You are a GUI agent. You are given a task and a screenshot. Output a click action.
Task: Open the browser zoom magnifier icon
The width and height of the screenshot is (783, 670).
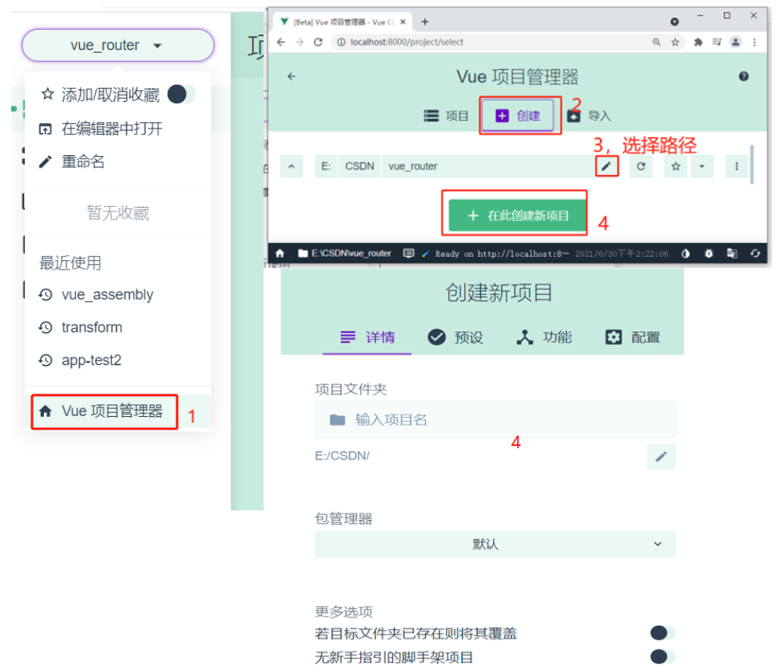click(x=657, y=42)
